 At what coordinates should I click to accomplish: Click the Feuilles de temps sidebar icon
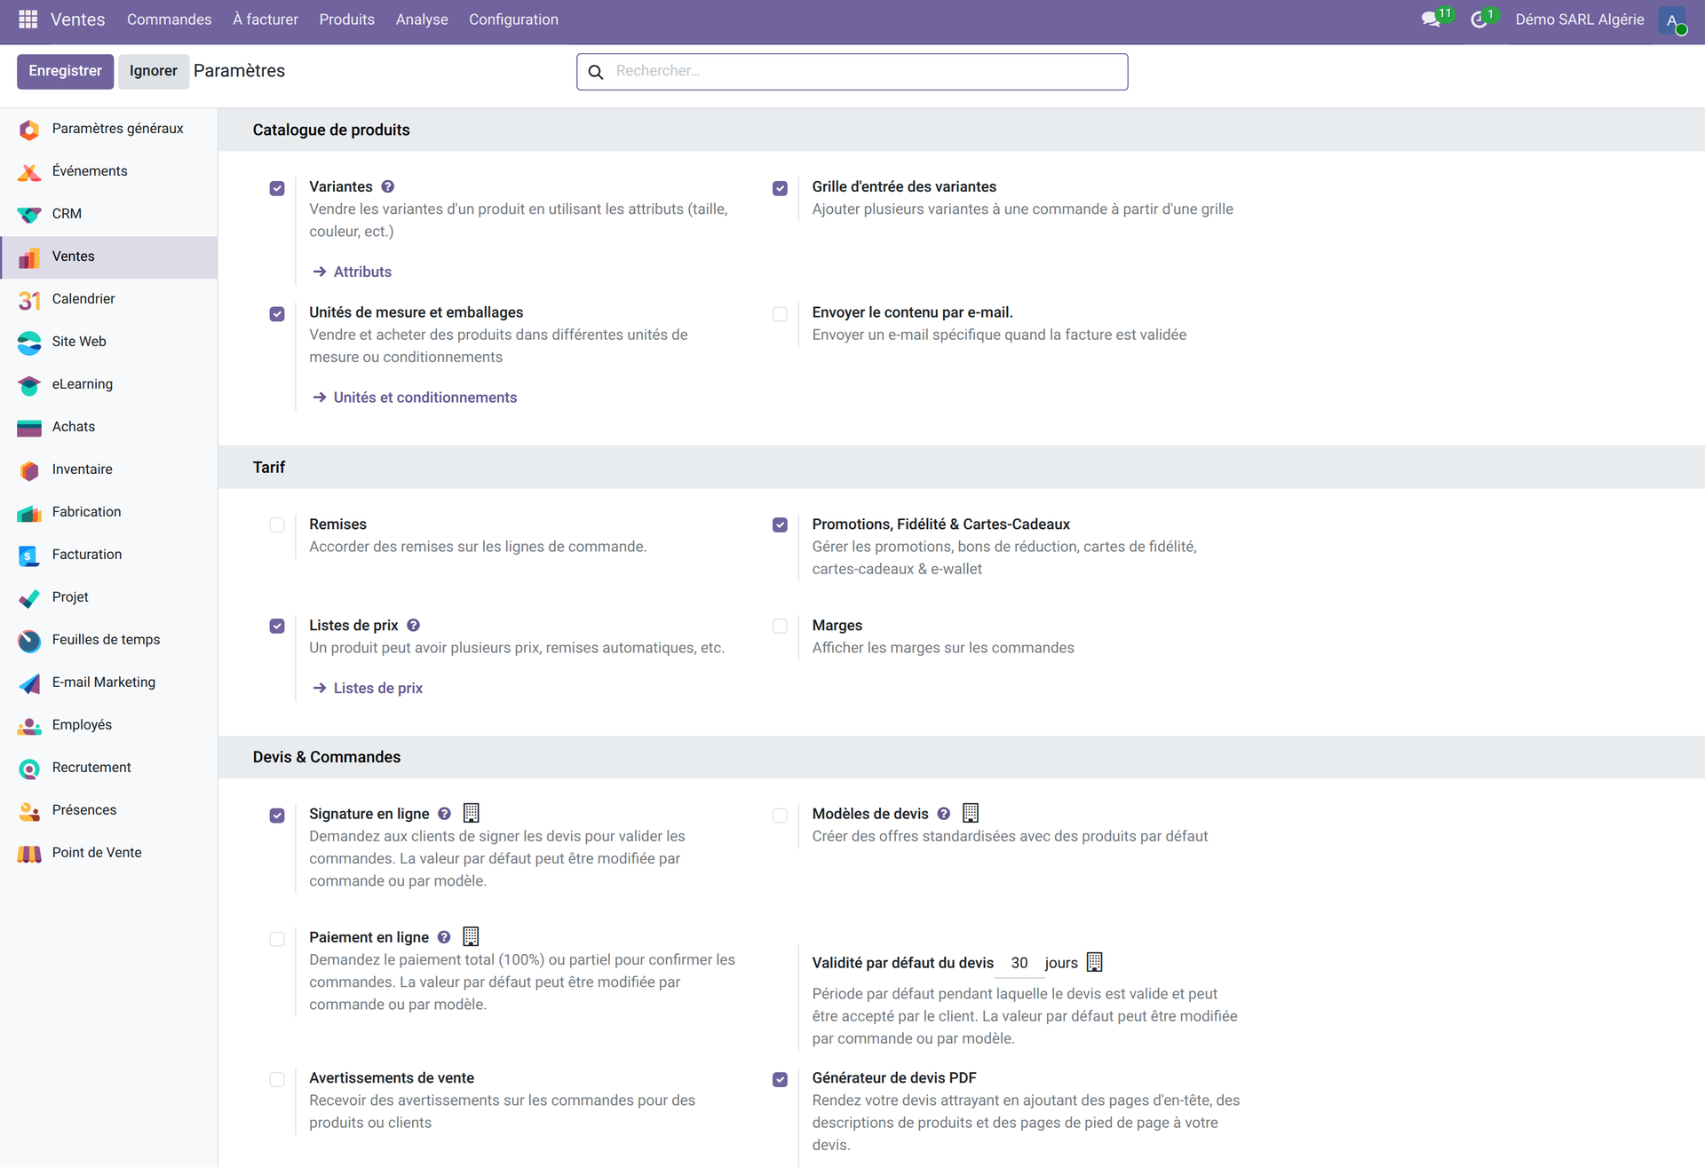tap(29, 641)
